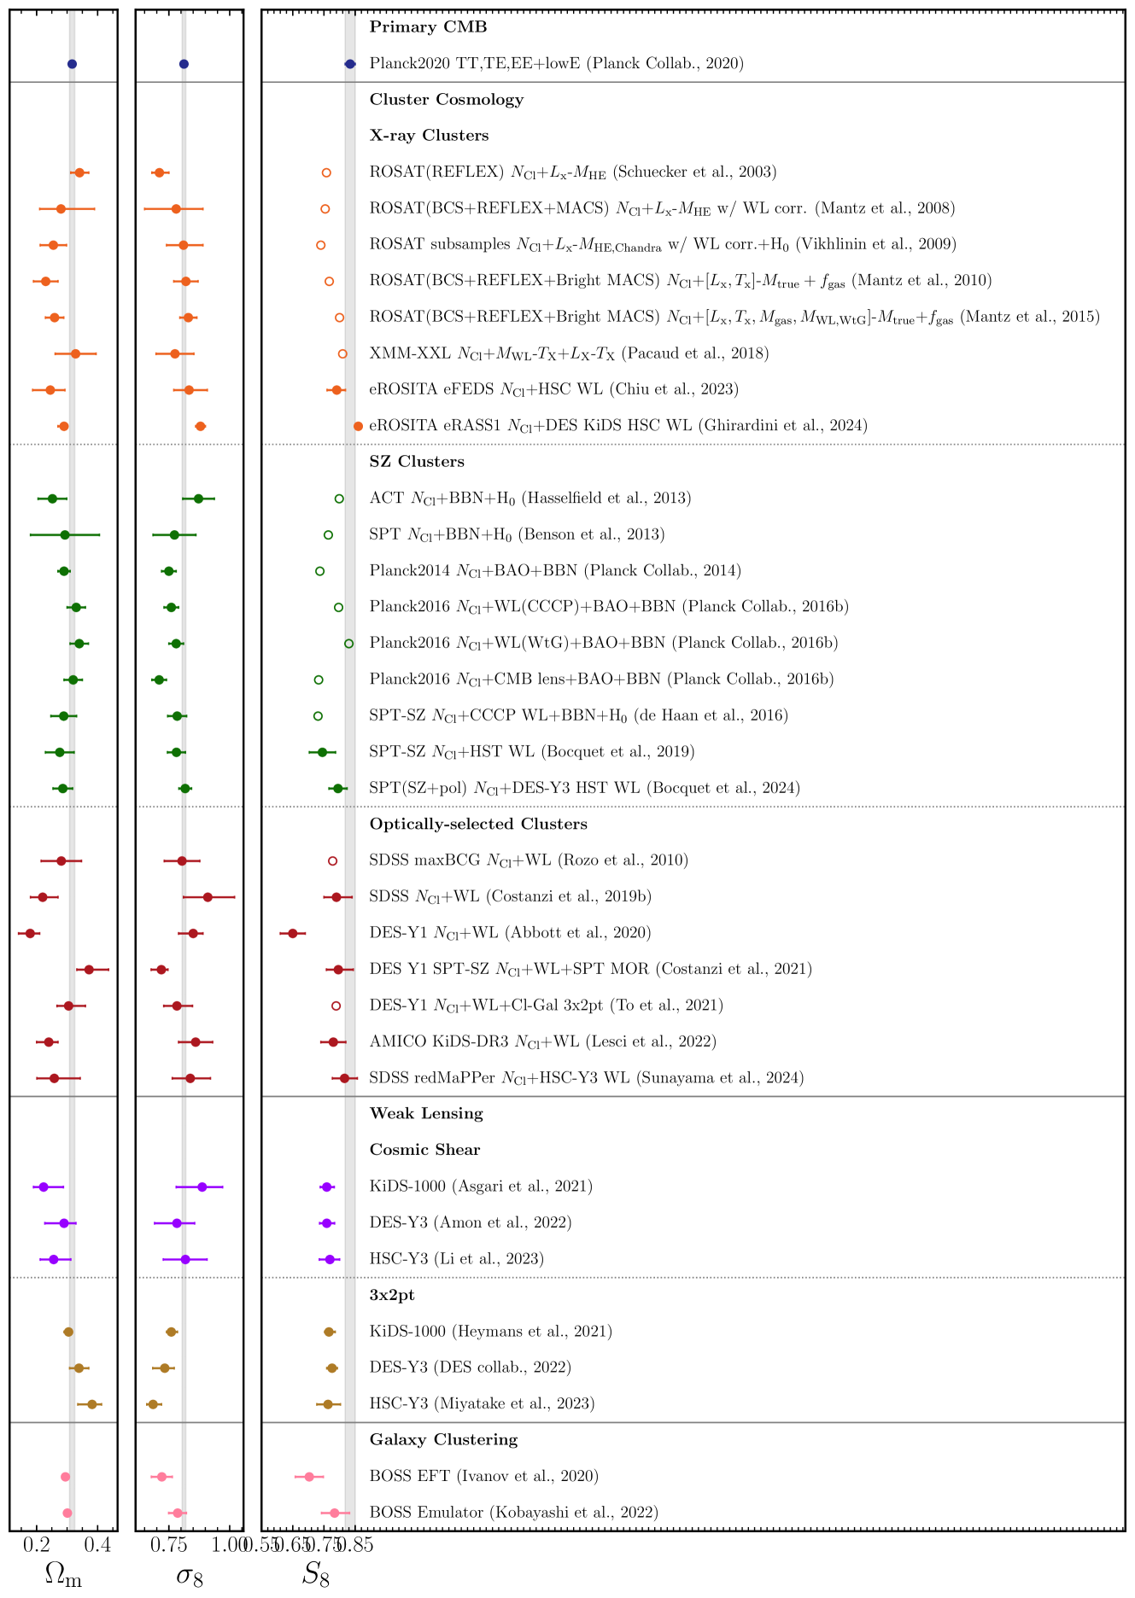Click the Planck2016 CMB lens row label
Image resolution: width=1135 pixels, height=1598 pixels.
(602, 679)
